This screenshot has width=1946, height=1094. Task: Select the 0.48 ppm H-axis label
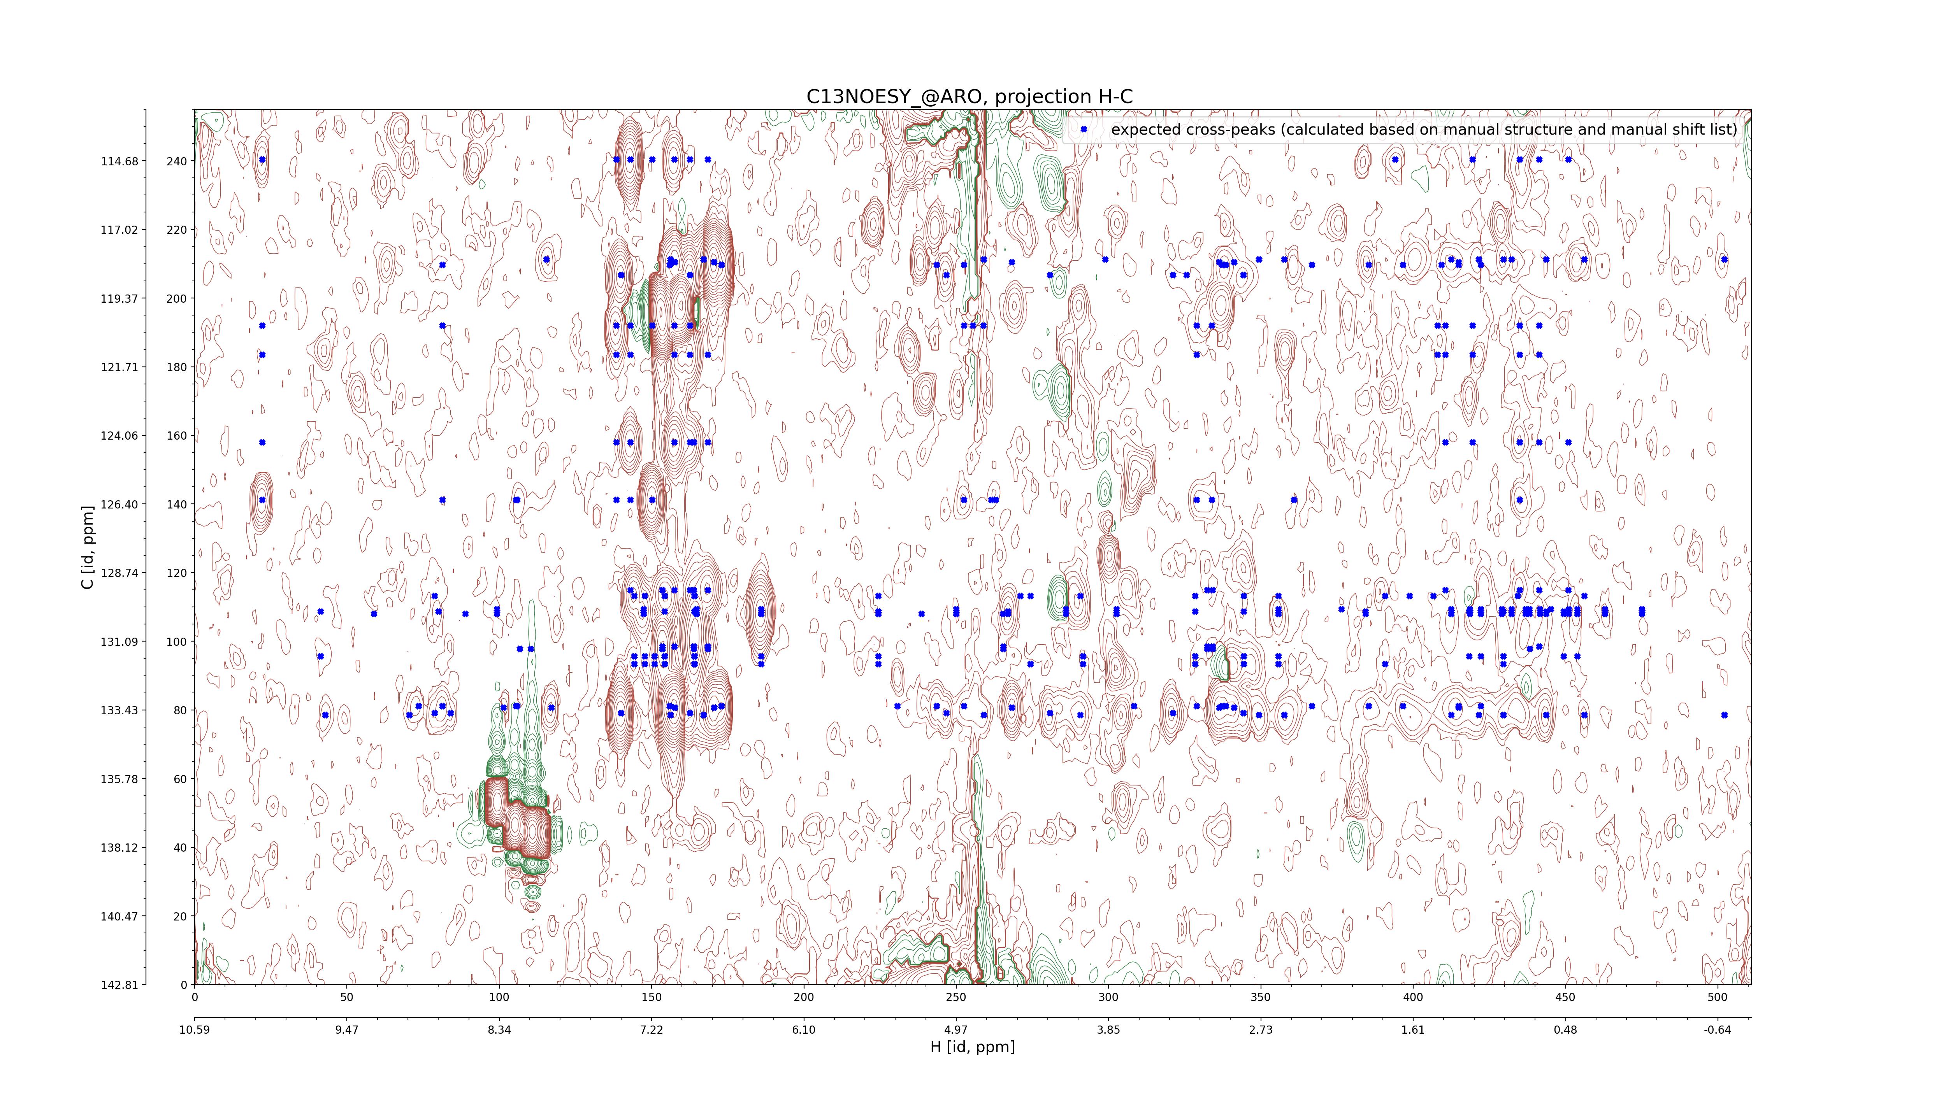(1565, 1030)
